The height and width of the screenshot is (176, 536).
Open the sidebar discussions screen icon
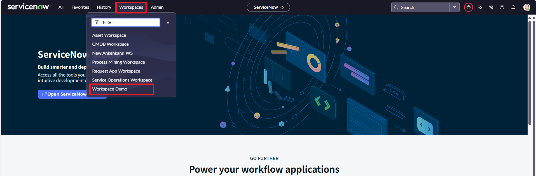[491, 7]
